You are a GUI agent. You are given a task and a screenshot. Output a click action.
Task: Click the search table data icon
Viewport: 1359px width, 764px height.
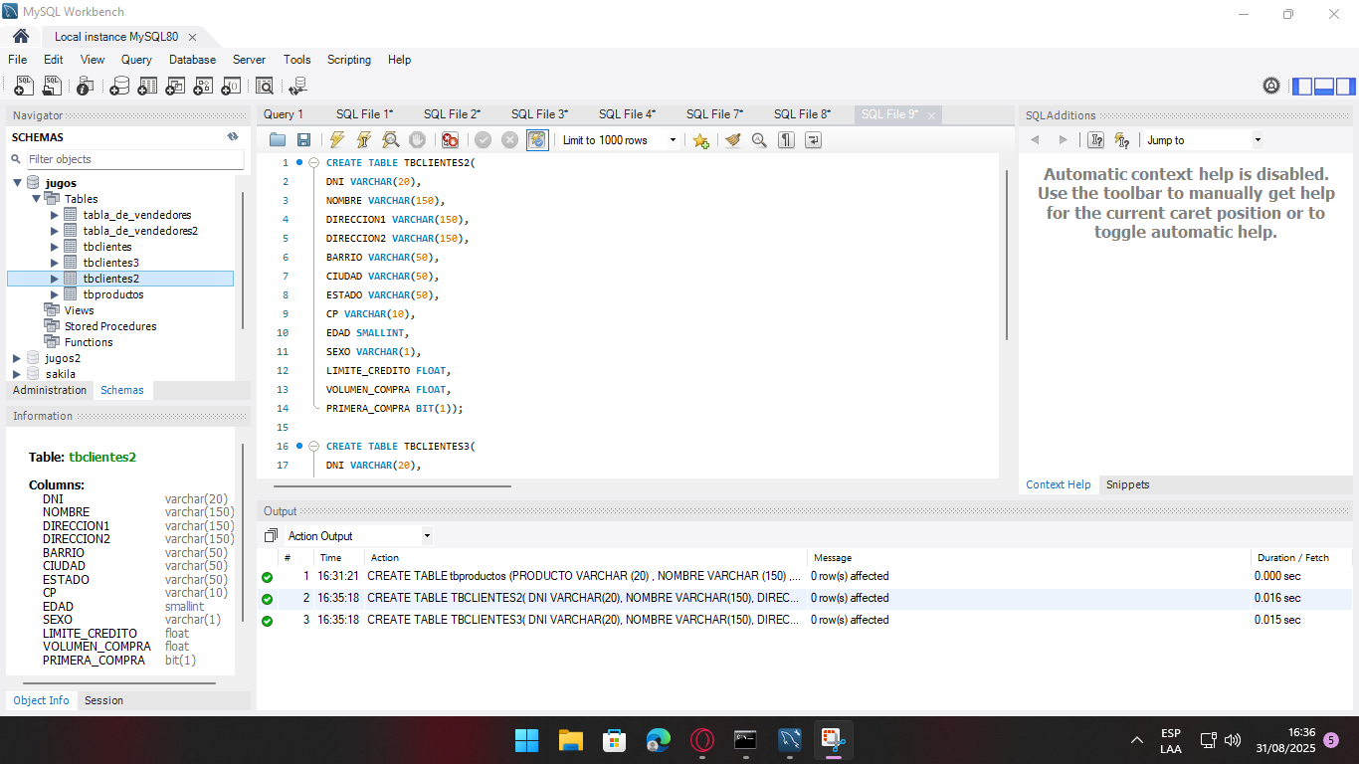point(265,86)
